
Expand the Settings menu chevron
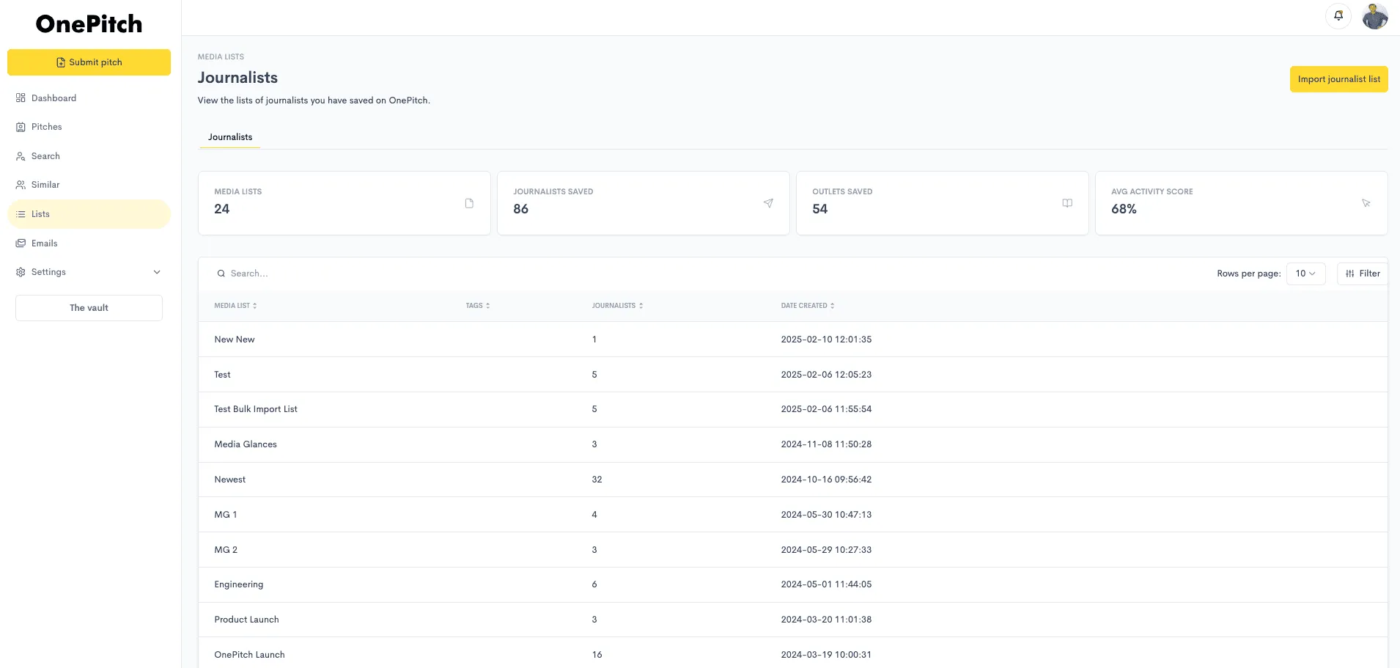(157, 272)
